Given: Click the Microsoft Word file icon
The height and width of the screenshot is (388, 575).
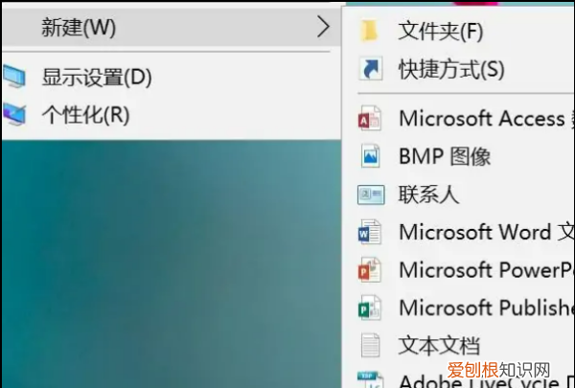Looking at the screenshot, I should click(x=369, y=232).
